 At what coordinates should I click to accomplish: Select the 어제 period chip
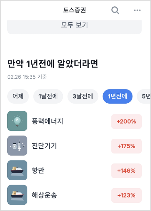pyautogui.click(x=18, y=96)
